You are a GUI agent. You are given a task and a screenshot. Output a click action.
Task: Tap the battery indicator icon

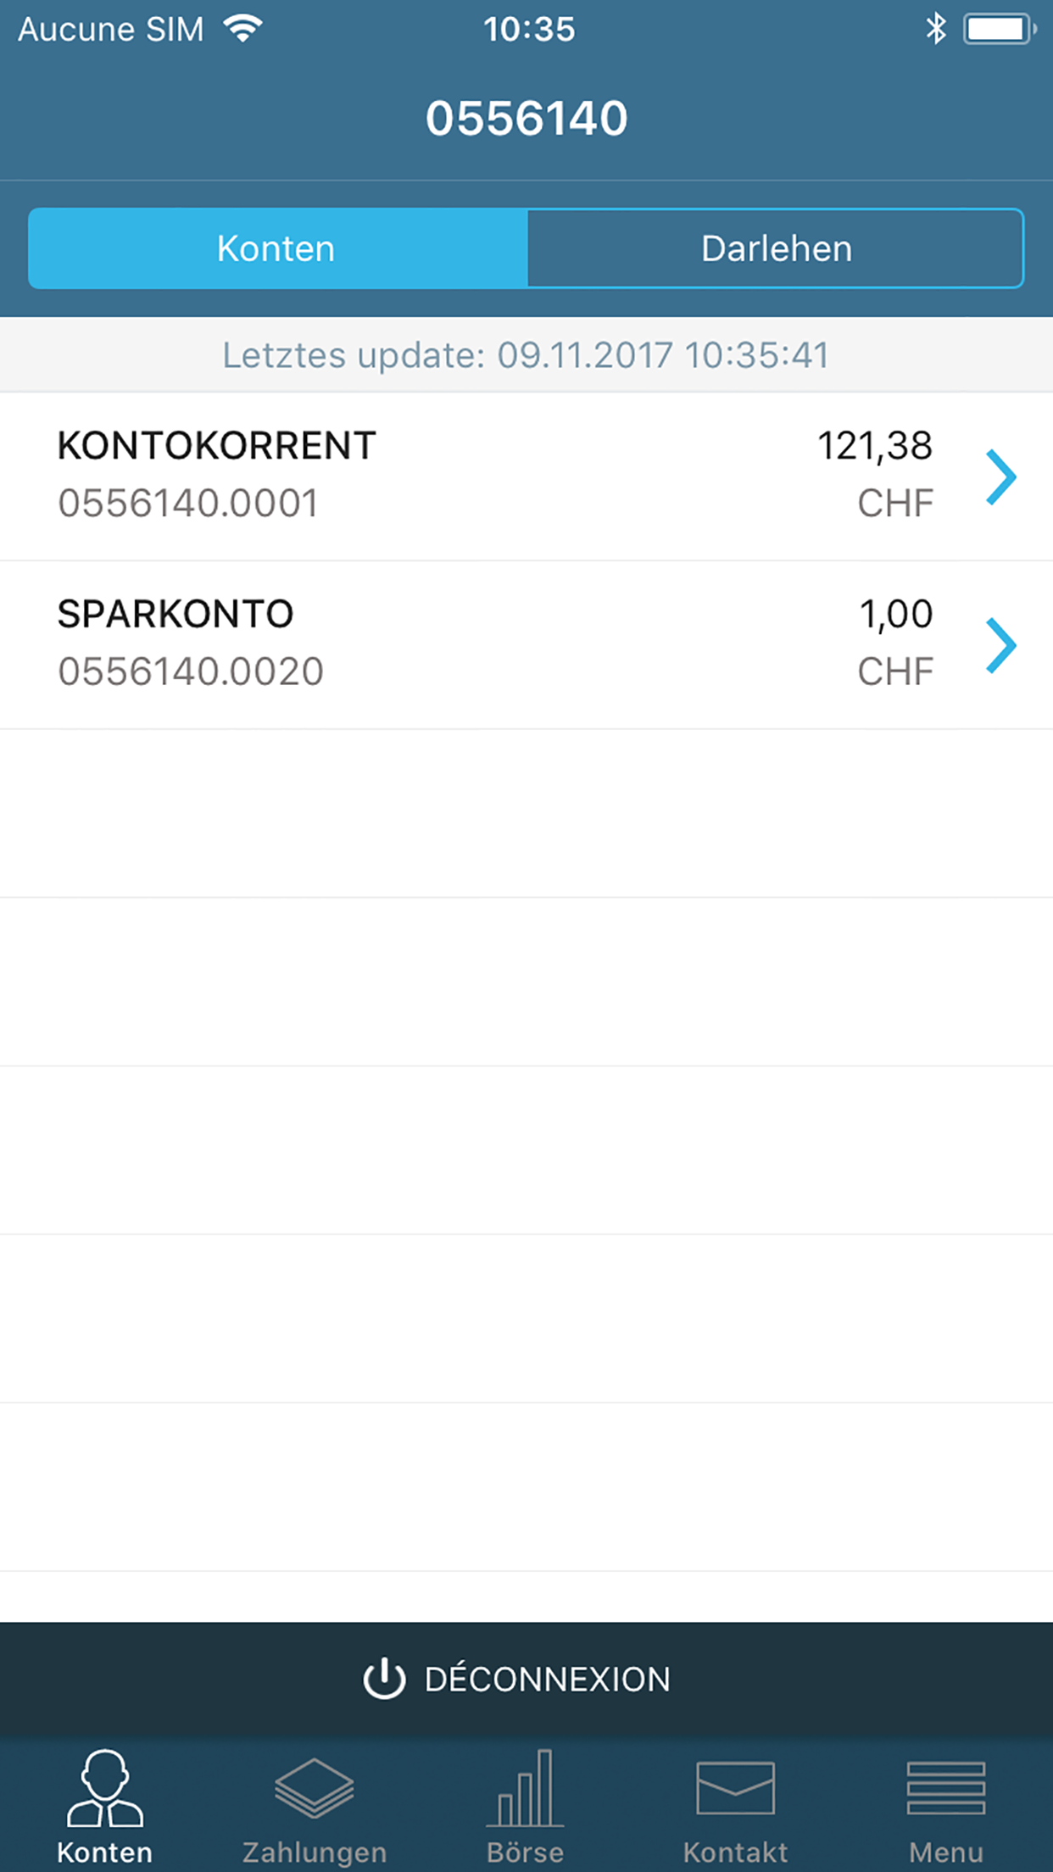(x=1000, y=30)
